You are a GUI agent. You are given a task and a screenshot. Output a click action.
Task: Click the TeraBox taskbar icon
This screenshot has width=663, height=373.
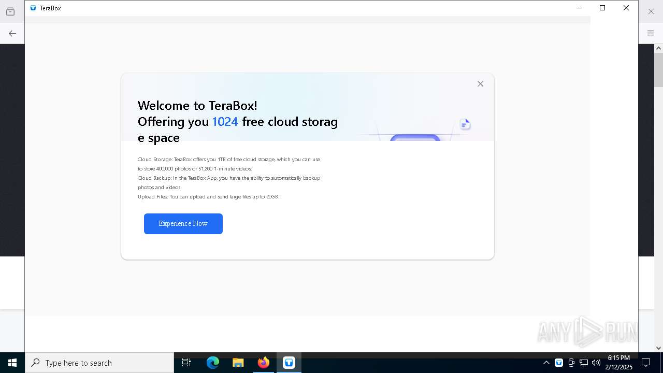(289, 363)
